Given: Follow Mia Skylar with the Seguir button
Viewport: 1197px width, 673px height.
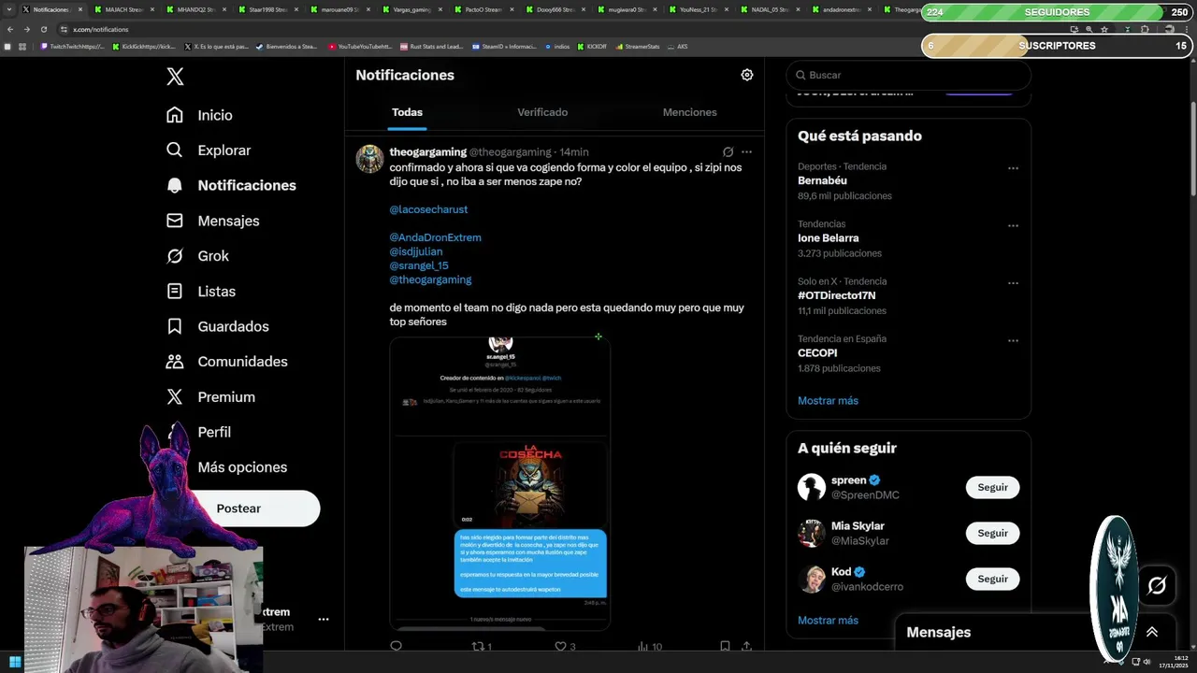Looking at the screenshot, I should (992, 533).
